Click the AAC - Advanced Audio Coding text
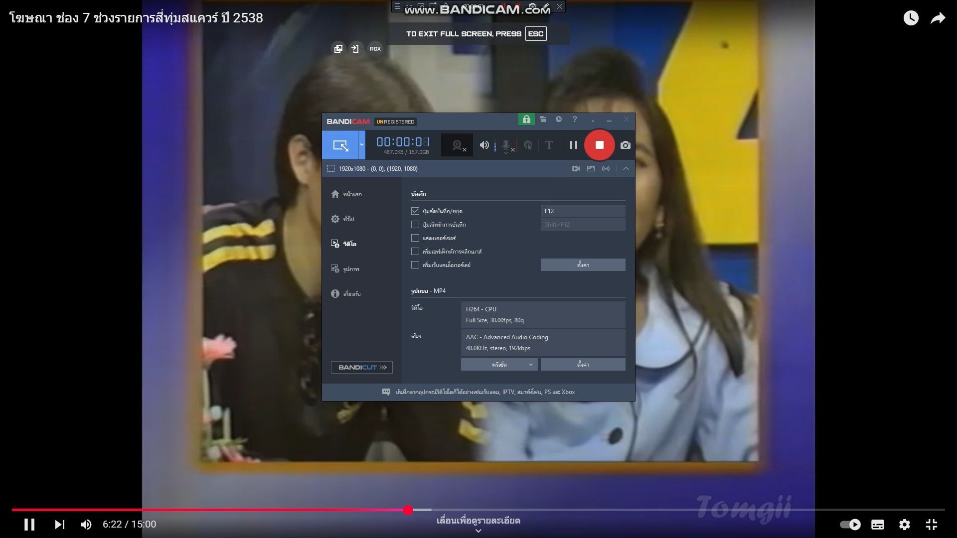 [507, 337]
